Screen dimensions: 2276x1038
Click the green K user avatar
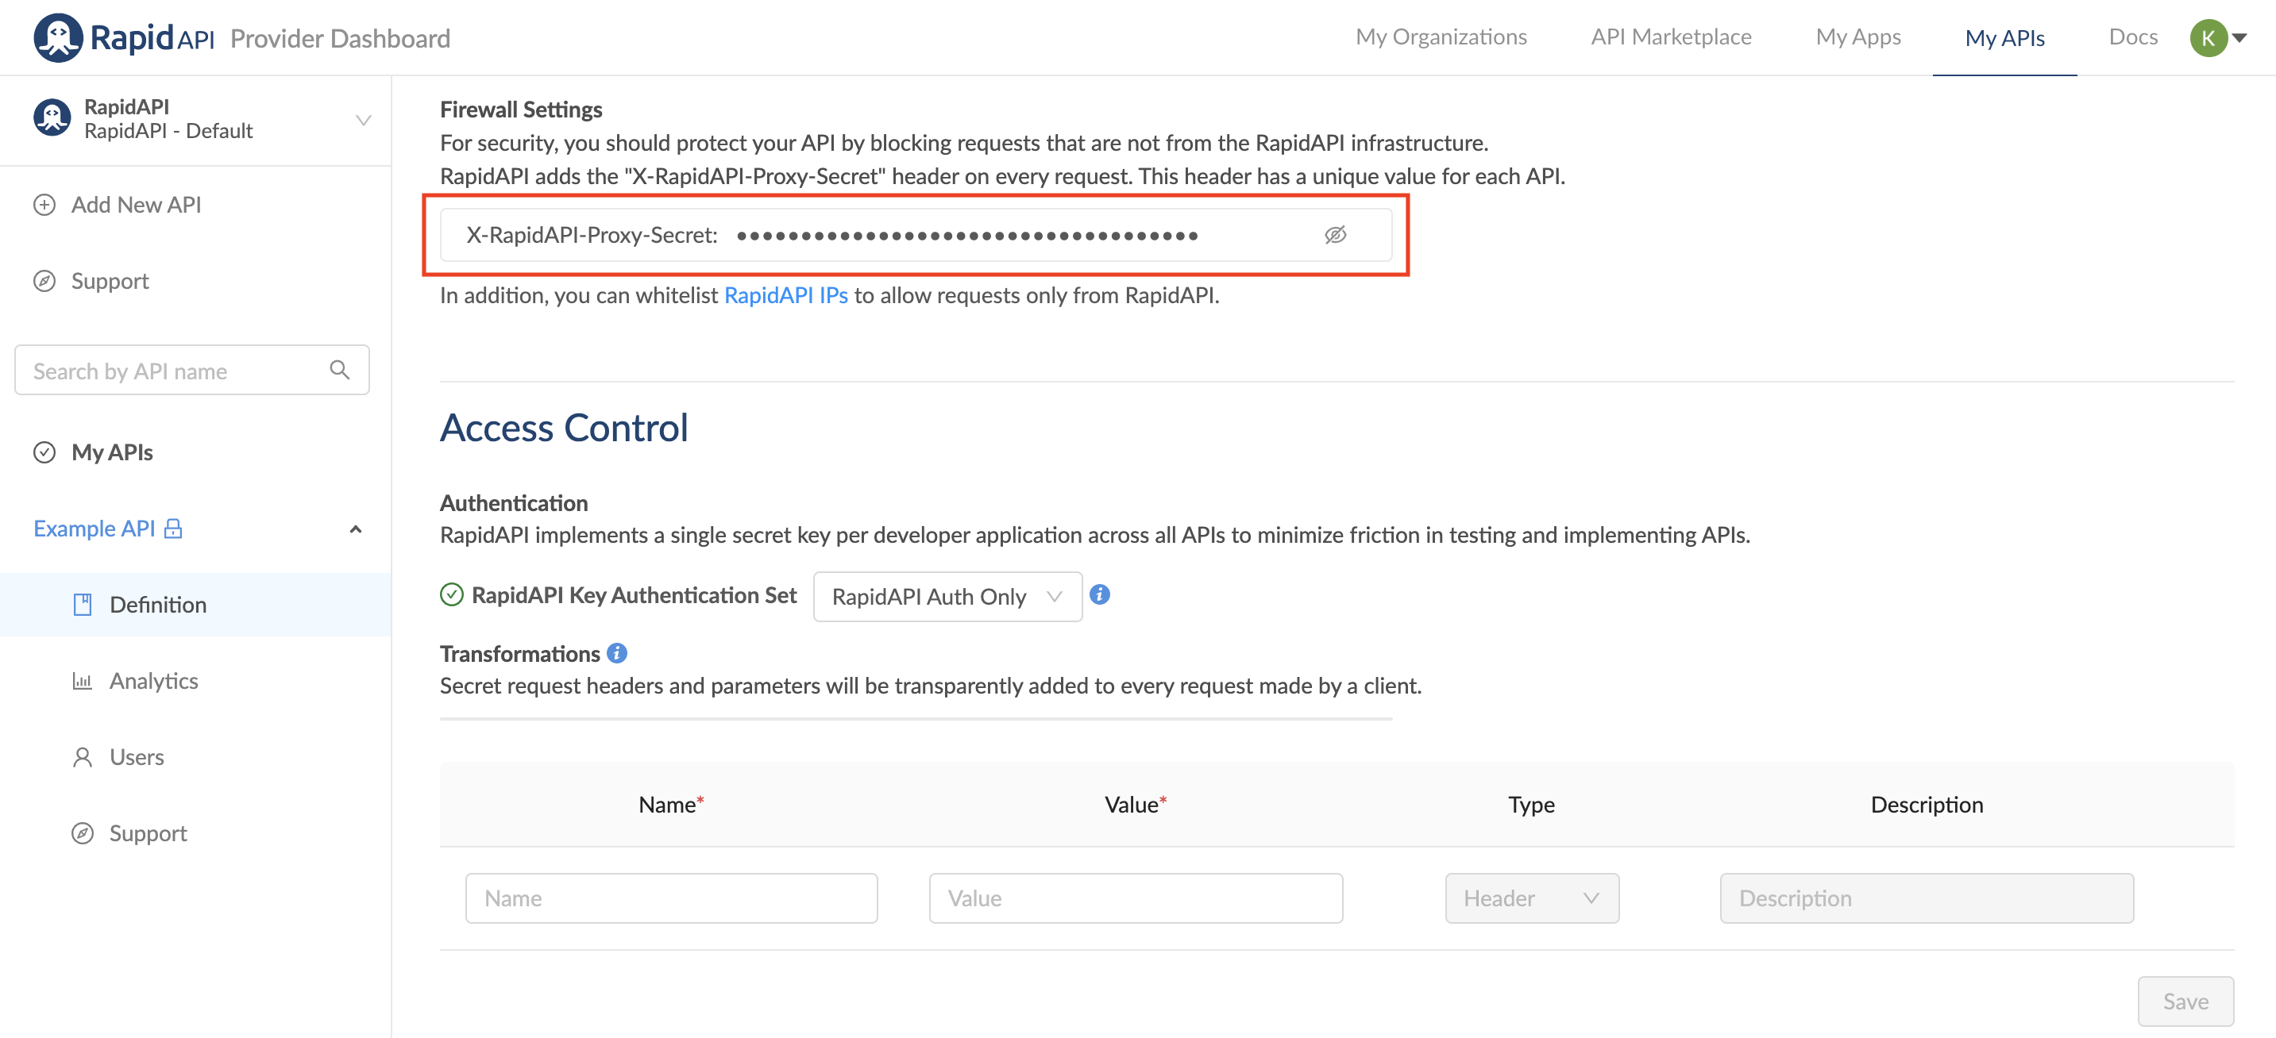click(2208, 38)
